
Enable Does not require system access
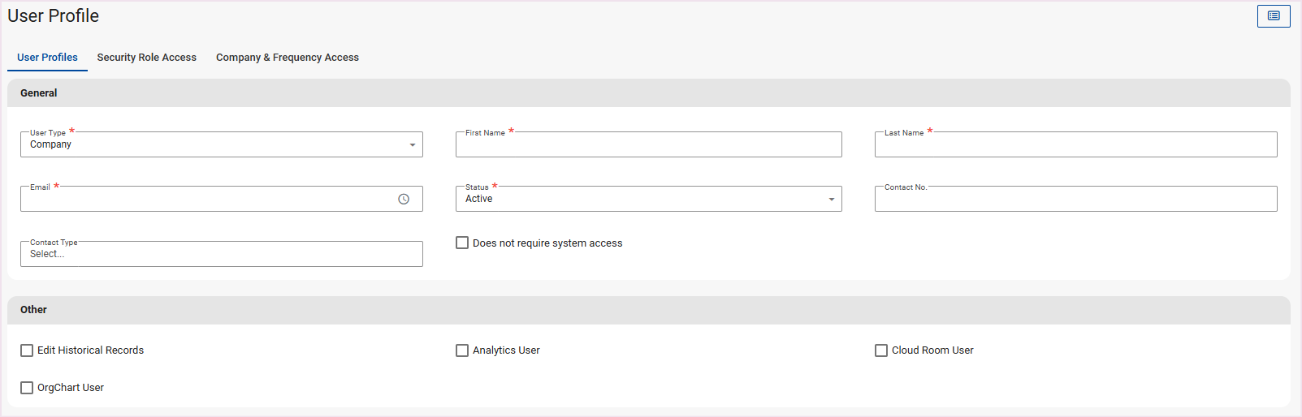462,243
